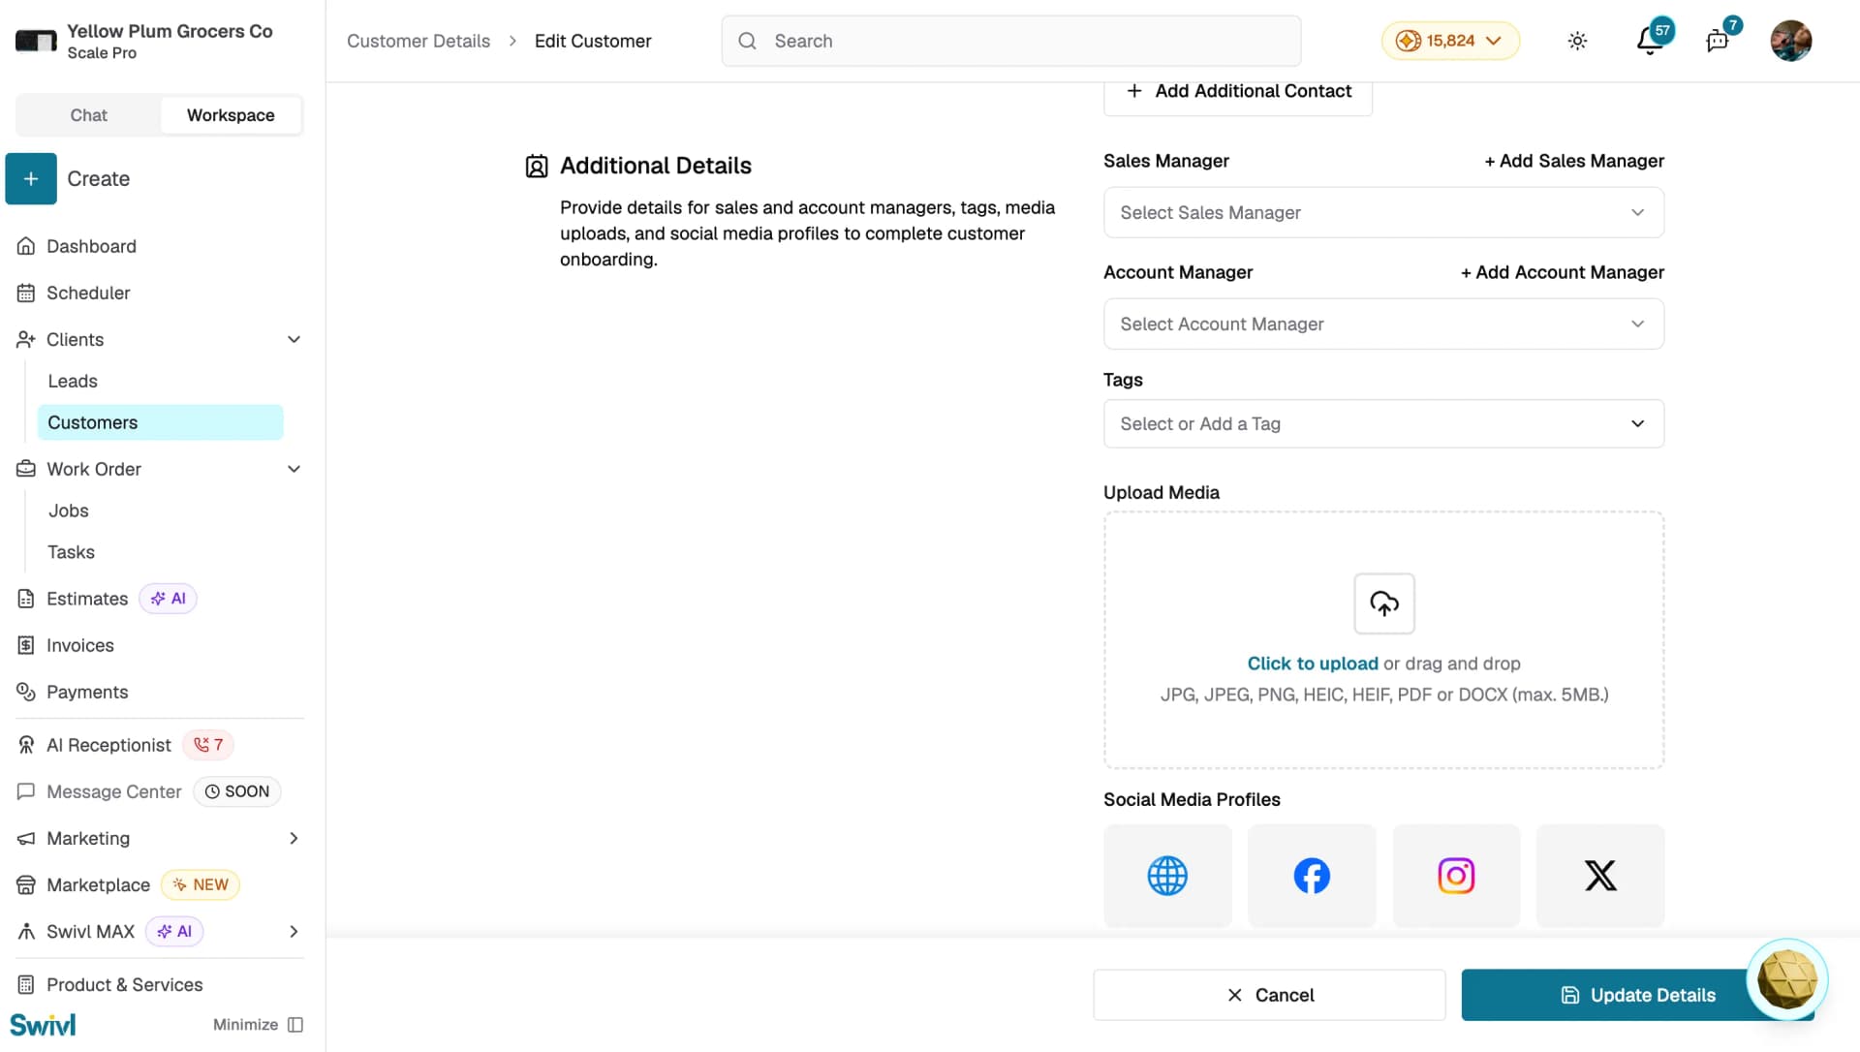The image size is (1860, 1052).
Task: Minimize the sidebar
Action: point(258,1025)
